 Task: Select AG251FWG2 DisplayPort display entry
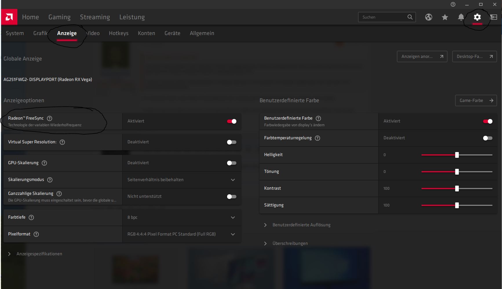(x=48, y=79)
